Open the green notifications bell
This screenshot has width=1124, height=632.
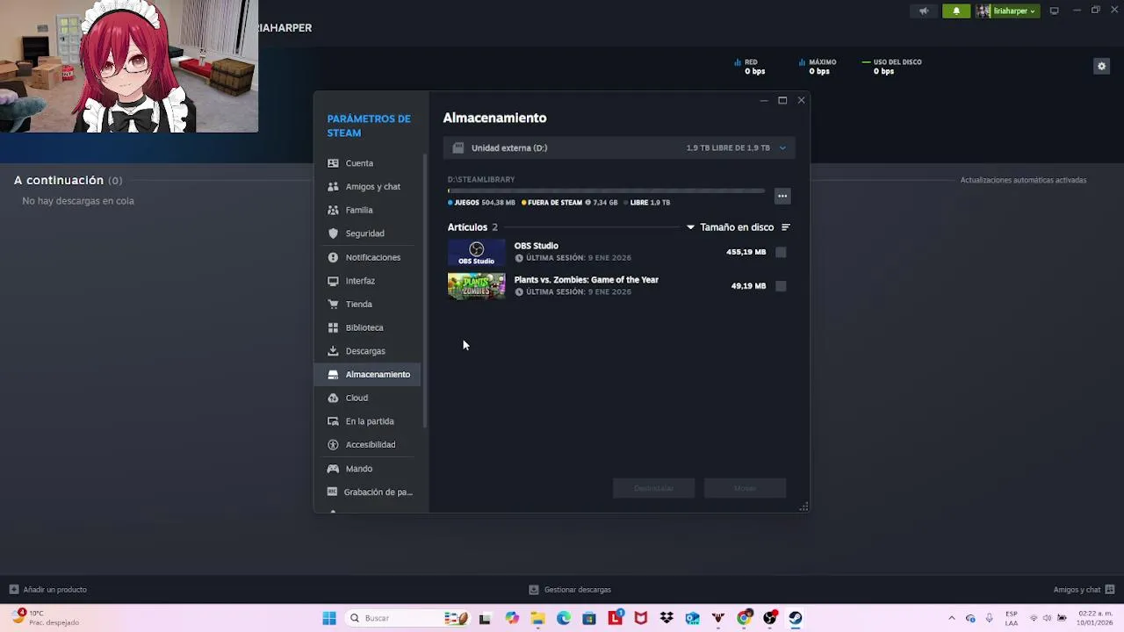pyautogui.click(x=956, y=11)
